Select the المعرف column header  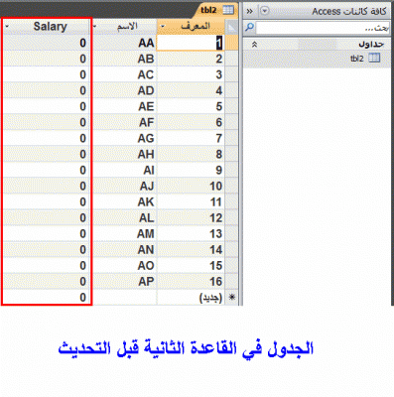click(x=191, y=27)
